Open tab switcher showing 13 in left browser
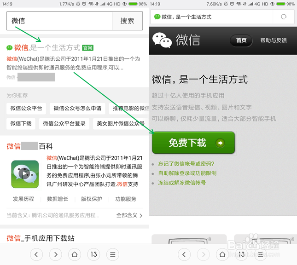 93,254
